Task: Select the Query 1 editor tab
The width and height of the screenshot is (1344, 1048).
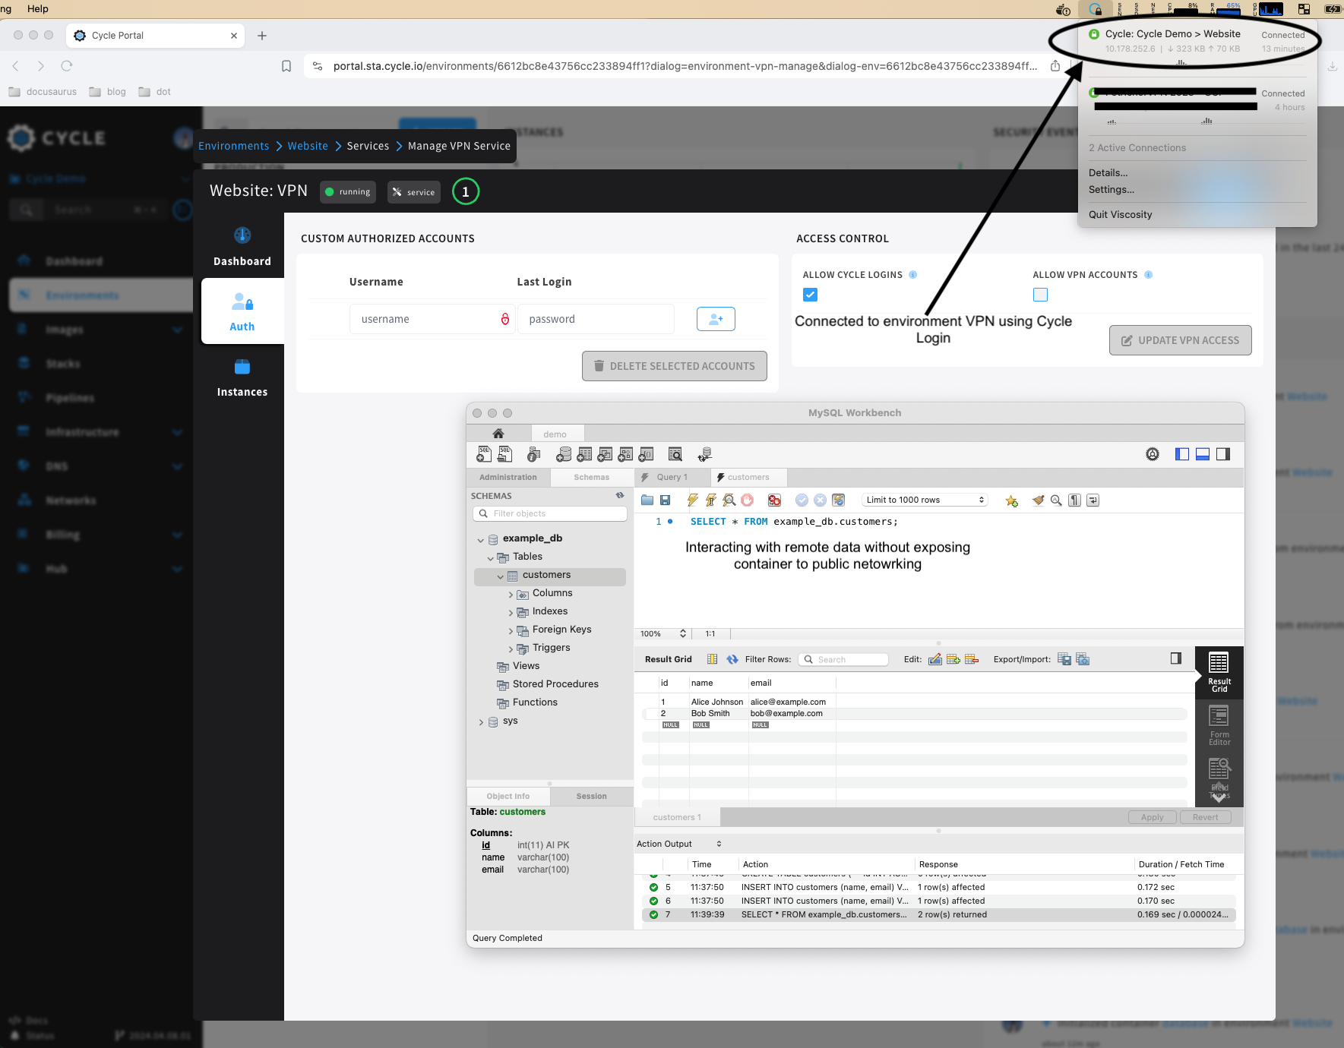Action: 672,477
